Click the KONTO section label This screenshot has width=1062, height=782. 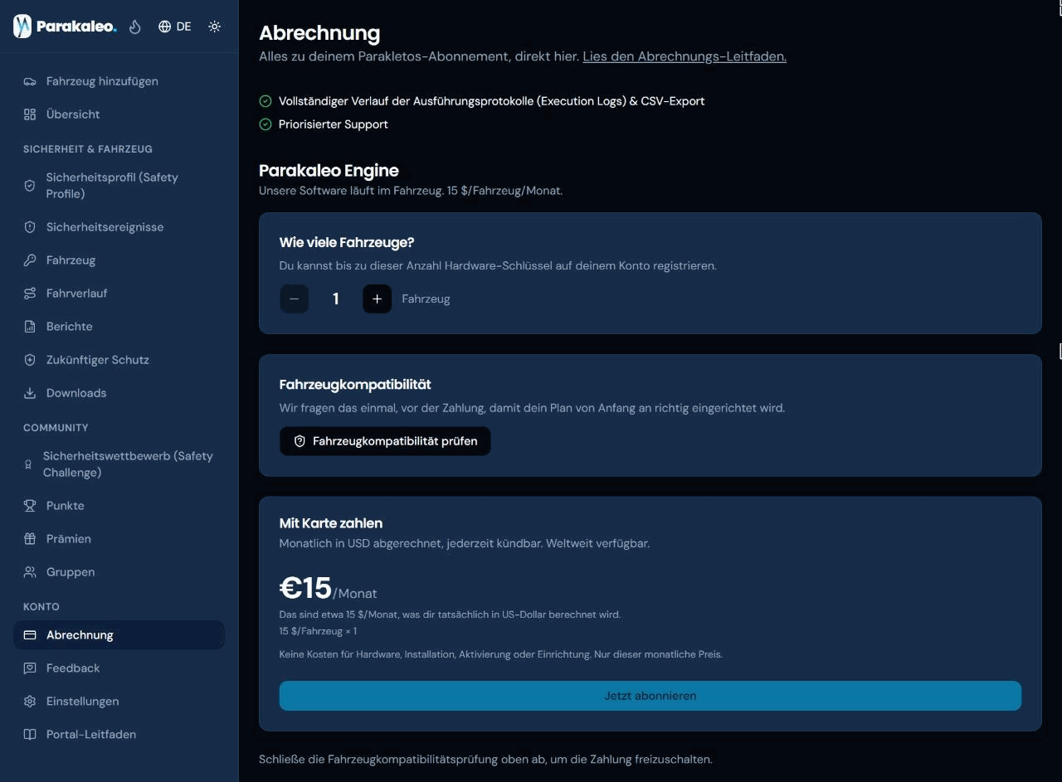pos(41,607)
